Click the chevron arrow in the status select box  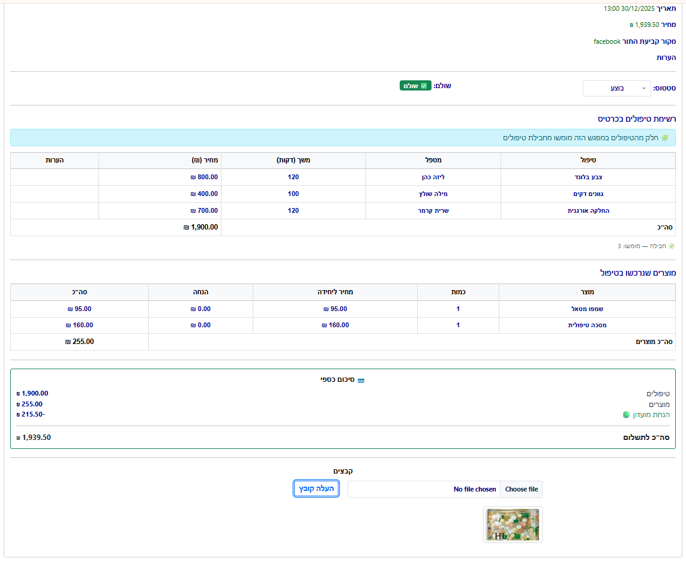[x=644, y=88]
